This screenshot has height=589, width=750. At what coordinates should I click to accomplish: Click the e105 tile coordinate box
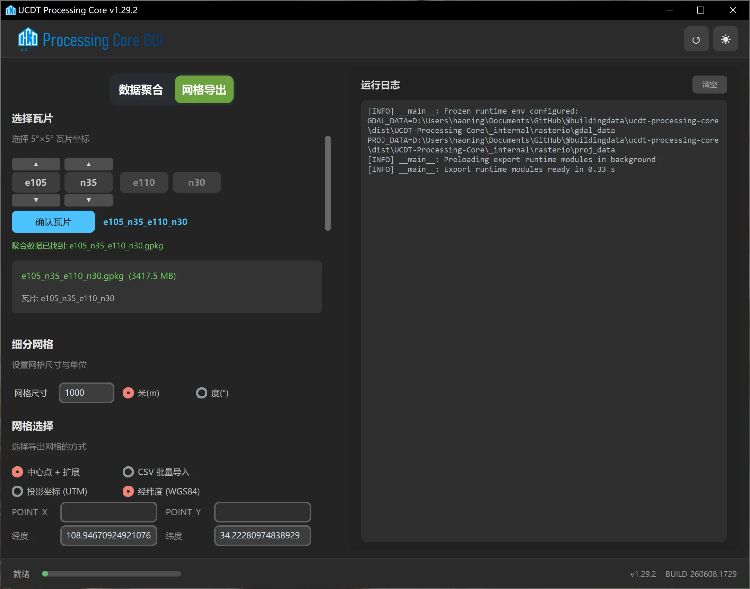pyautogui.click(x=36, y=182)
